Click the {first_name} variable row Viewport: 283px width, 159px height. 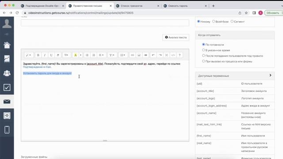coord(235,136)
